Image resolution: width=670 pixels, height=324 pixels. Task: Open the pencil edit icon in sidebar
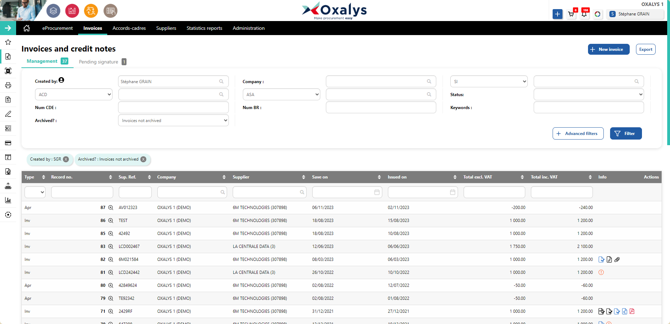click(8, 114)
